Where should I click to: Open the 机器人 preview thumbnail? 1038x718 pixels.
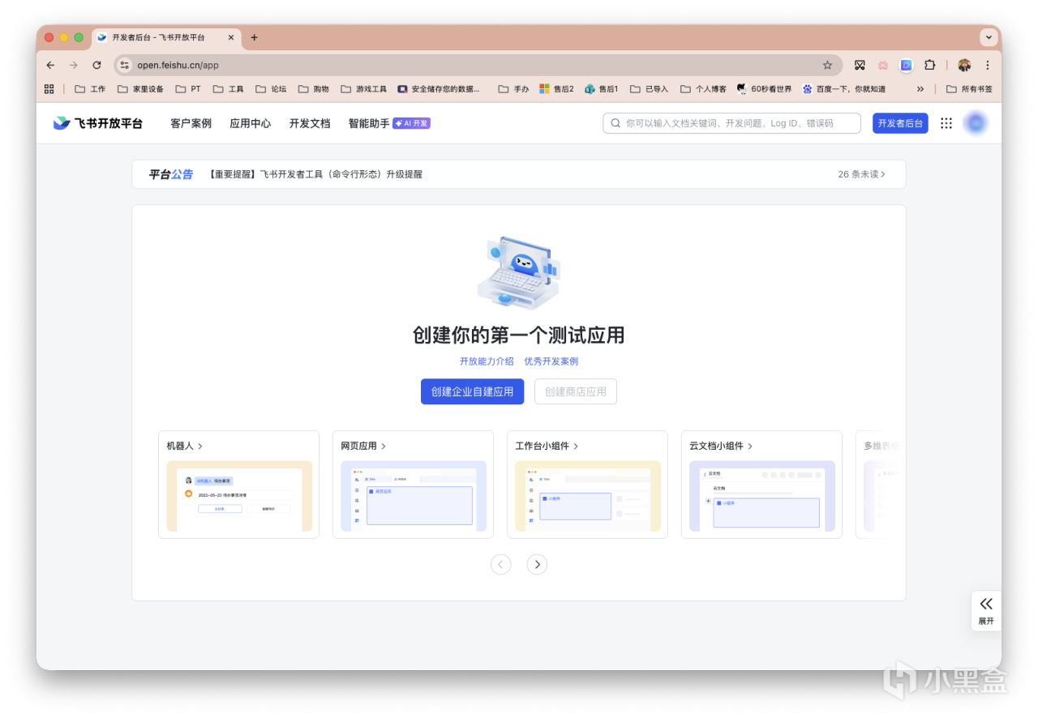(x=239, y=496)
